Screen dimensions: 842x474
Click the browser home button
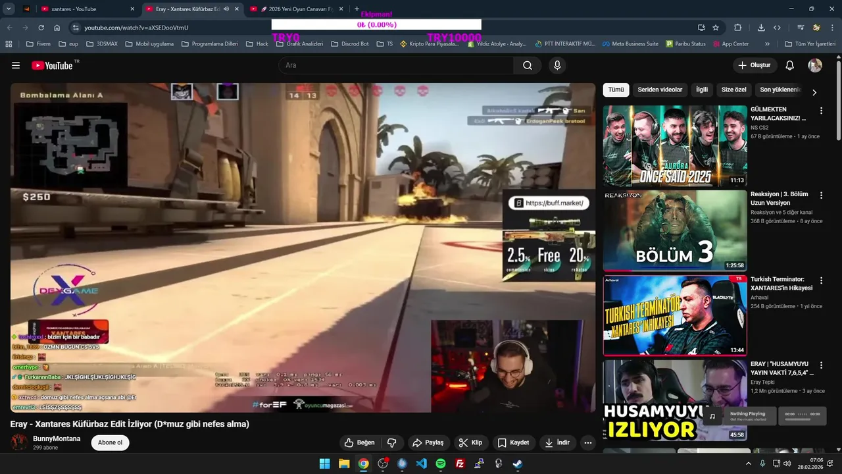pyautogui.click(x=57, y=28)
